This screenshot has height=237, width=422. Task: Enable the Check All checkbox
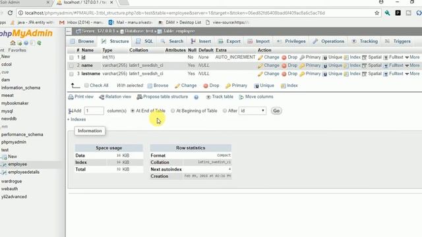pos(86,86)
